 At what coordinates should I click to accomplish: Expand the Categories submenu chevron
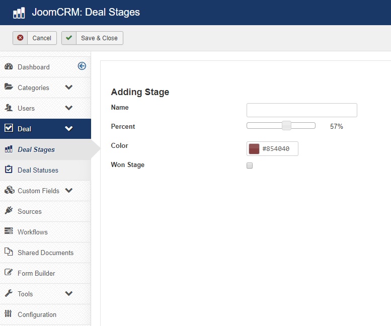(69, 87)
